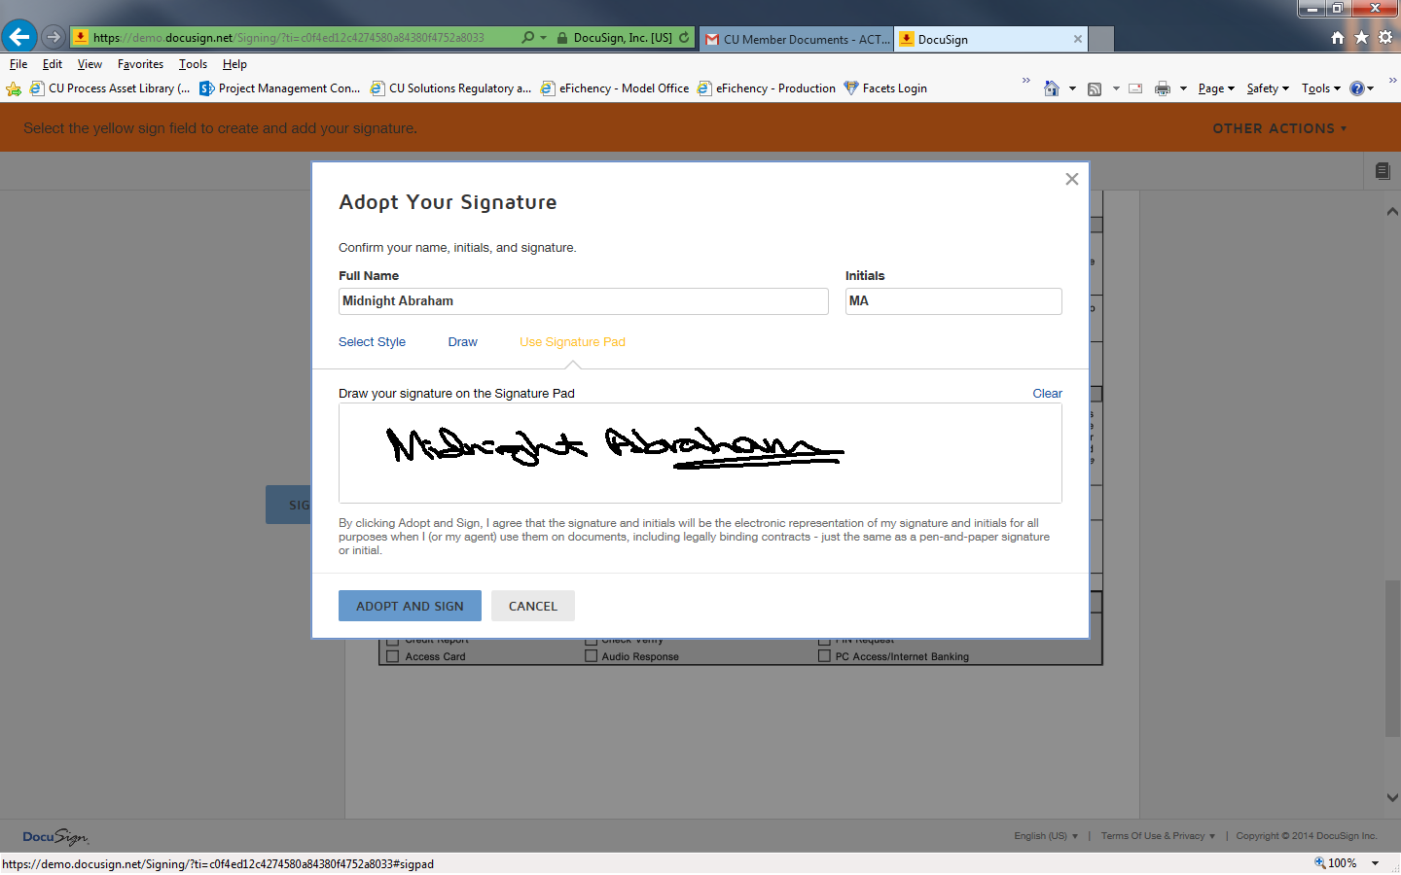
Task: Click the browser Forward arrow button
Action: [54, 37]
